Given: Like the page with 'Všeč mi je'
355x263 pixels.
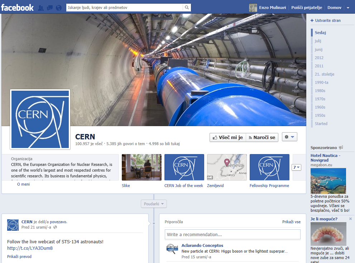Looking at the screenshot, I should pos(227,137).
